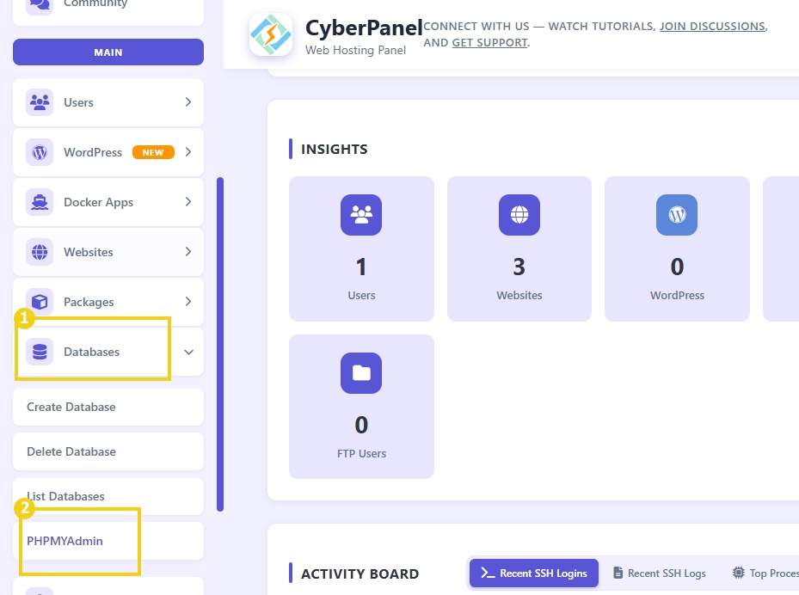The height and width of the screenshot is (595, 799).
Task: Select the WordPress icon in the sidebar
Action: pyautogui.click(x=39, y=151)
